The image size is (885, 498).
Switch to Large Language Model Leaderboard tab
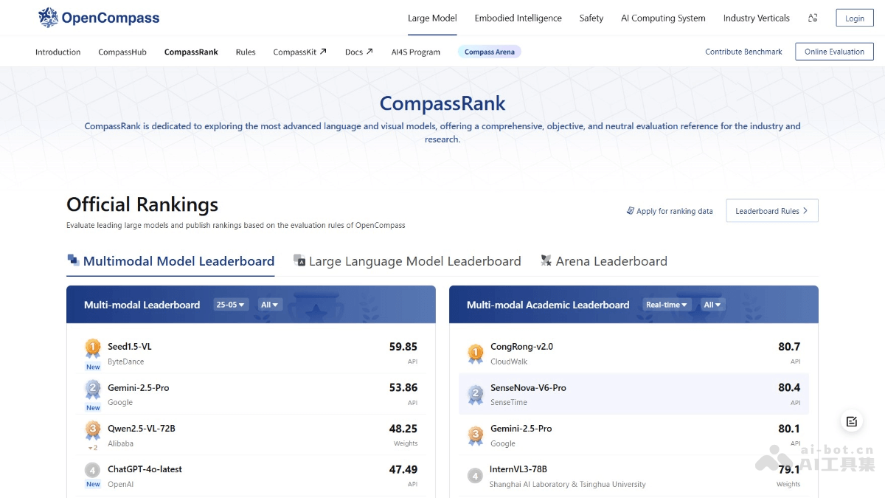(x=409, y=260)
